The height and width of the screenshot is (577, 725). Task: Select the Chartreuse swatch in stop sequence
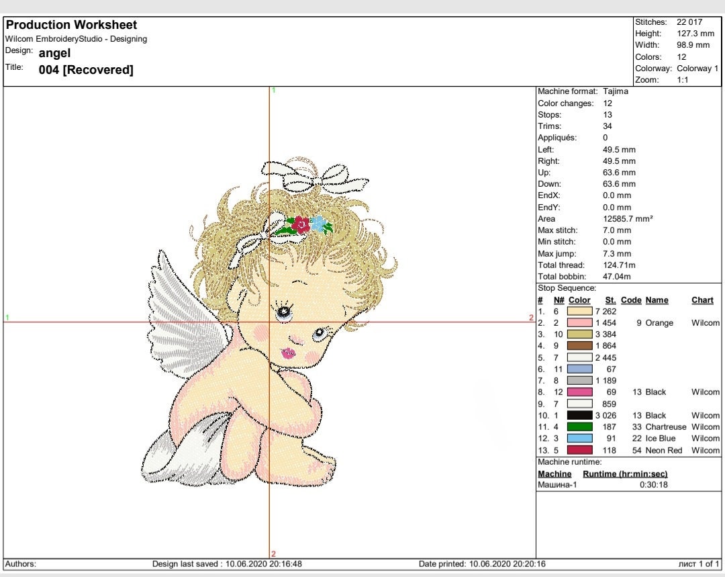[579, 427]
